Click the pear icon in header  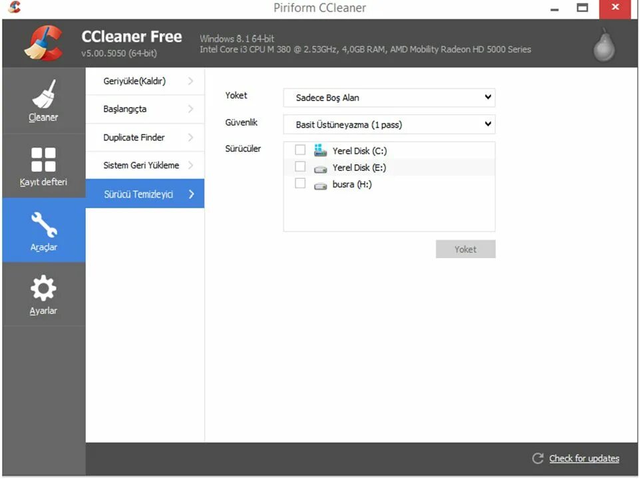604,45
